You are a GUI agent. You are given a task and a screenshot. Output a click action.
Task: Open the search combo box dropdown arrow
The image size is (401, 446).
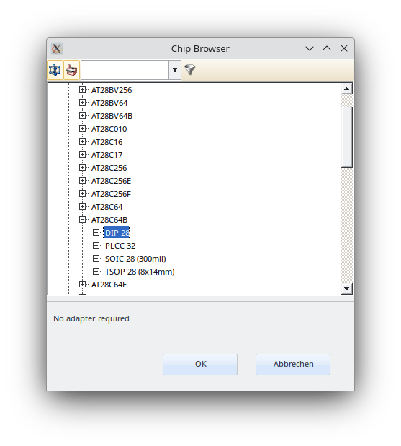coord(175,70)
